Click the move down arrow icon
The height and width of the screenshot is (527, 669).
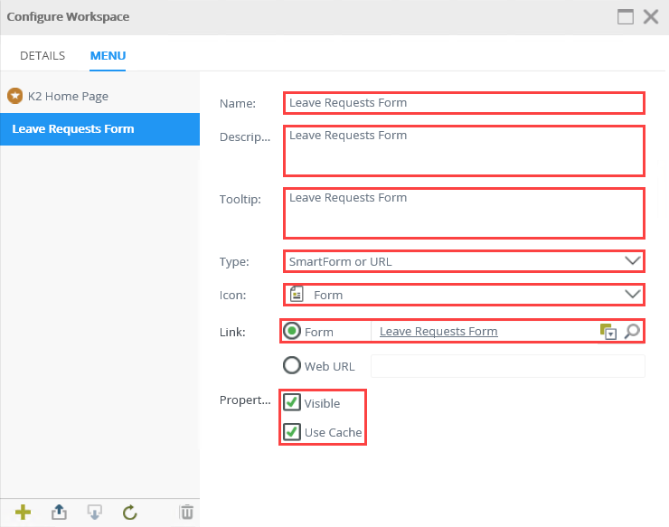click(94, 513)
